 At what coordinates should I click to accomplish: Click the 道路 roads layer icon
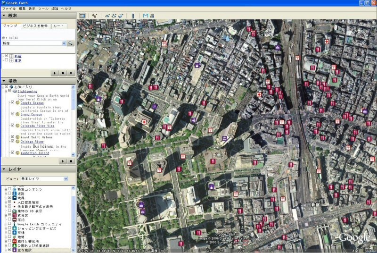pos(15,194)
